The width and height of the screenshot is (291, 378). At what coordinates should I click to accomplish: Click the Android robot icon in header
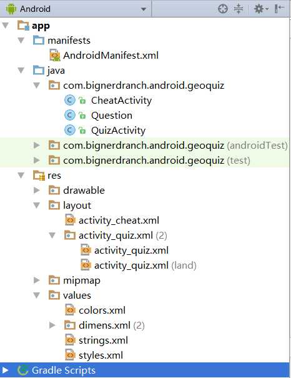[11, 9]
